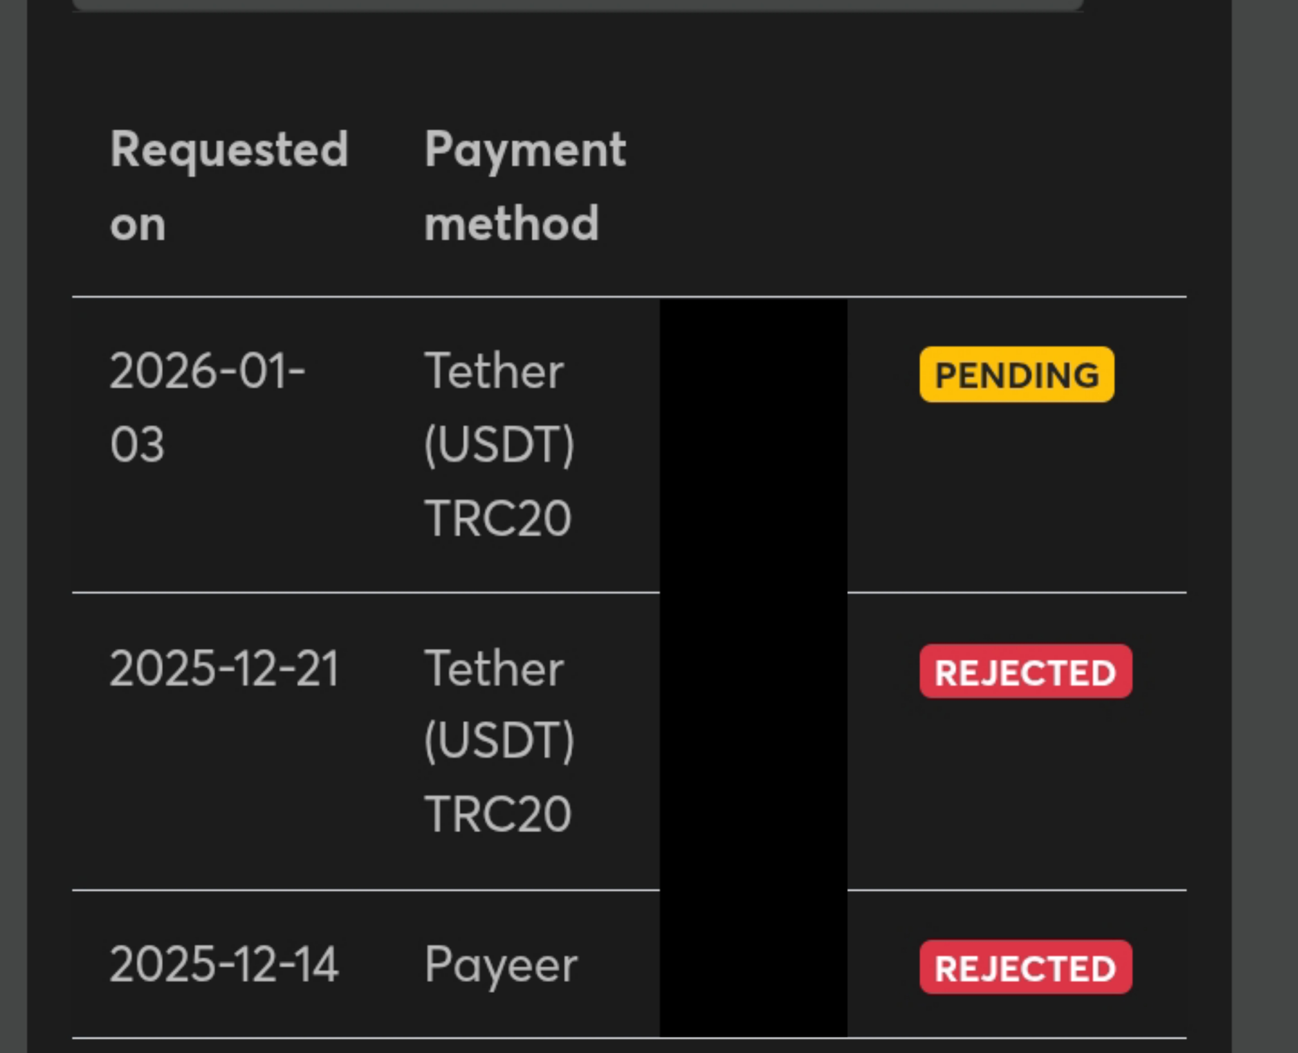1298x1053 pixels.
Task: Click the blacked-out cell in the 2025-12-21 row
Action: (753, 741)
